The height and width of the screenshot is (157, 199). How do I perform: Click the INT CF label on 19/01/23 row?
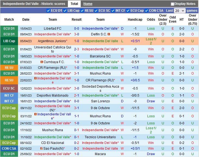[x=9, y=96]
